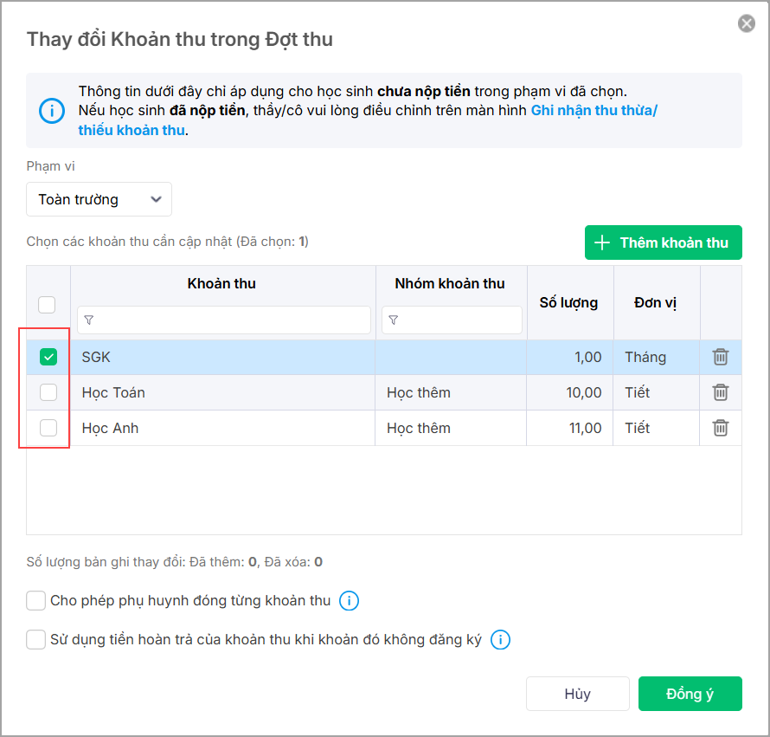The width and height of the screenshot is (770, 737).
Task: Uncheck the SGK row checkbox
Action: click(x=48, y=357)
